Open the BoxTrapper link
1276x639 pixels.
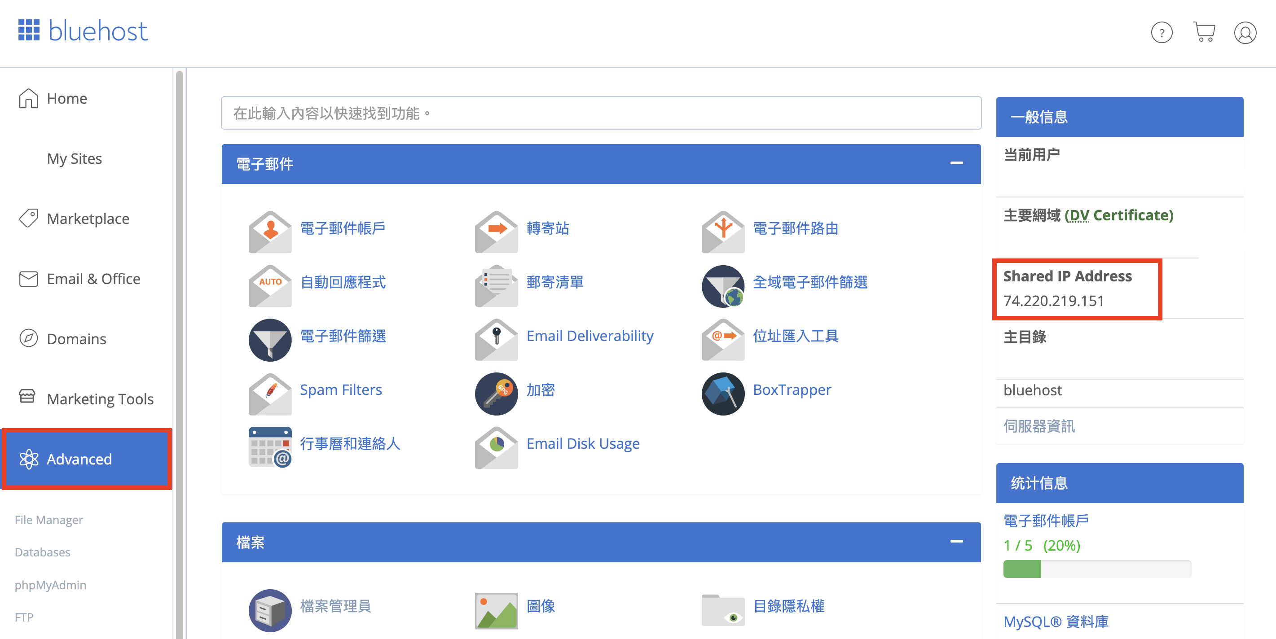click(792, 390)
